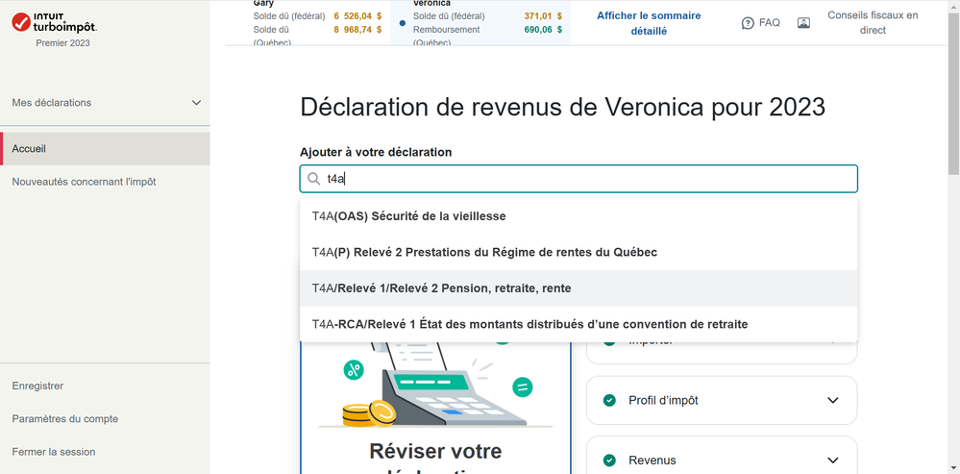The height and width of the screenshot is (474, 960).
Task: Click Gary's 8 968,74 $ Québec balance
Action: pos(357,30)
